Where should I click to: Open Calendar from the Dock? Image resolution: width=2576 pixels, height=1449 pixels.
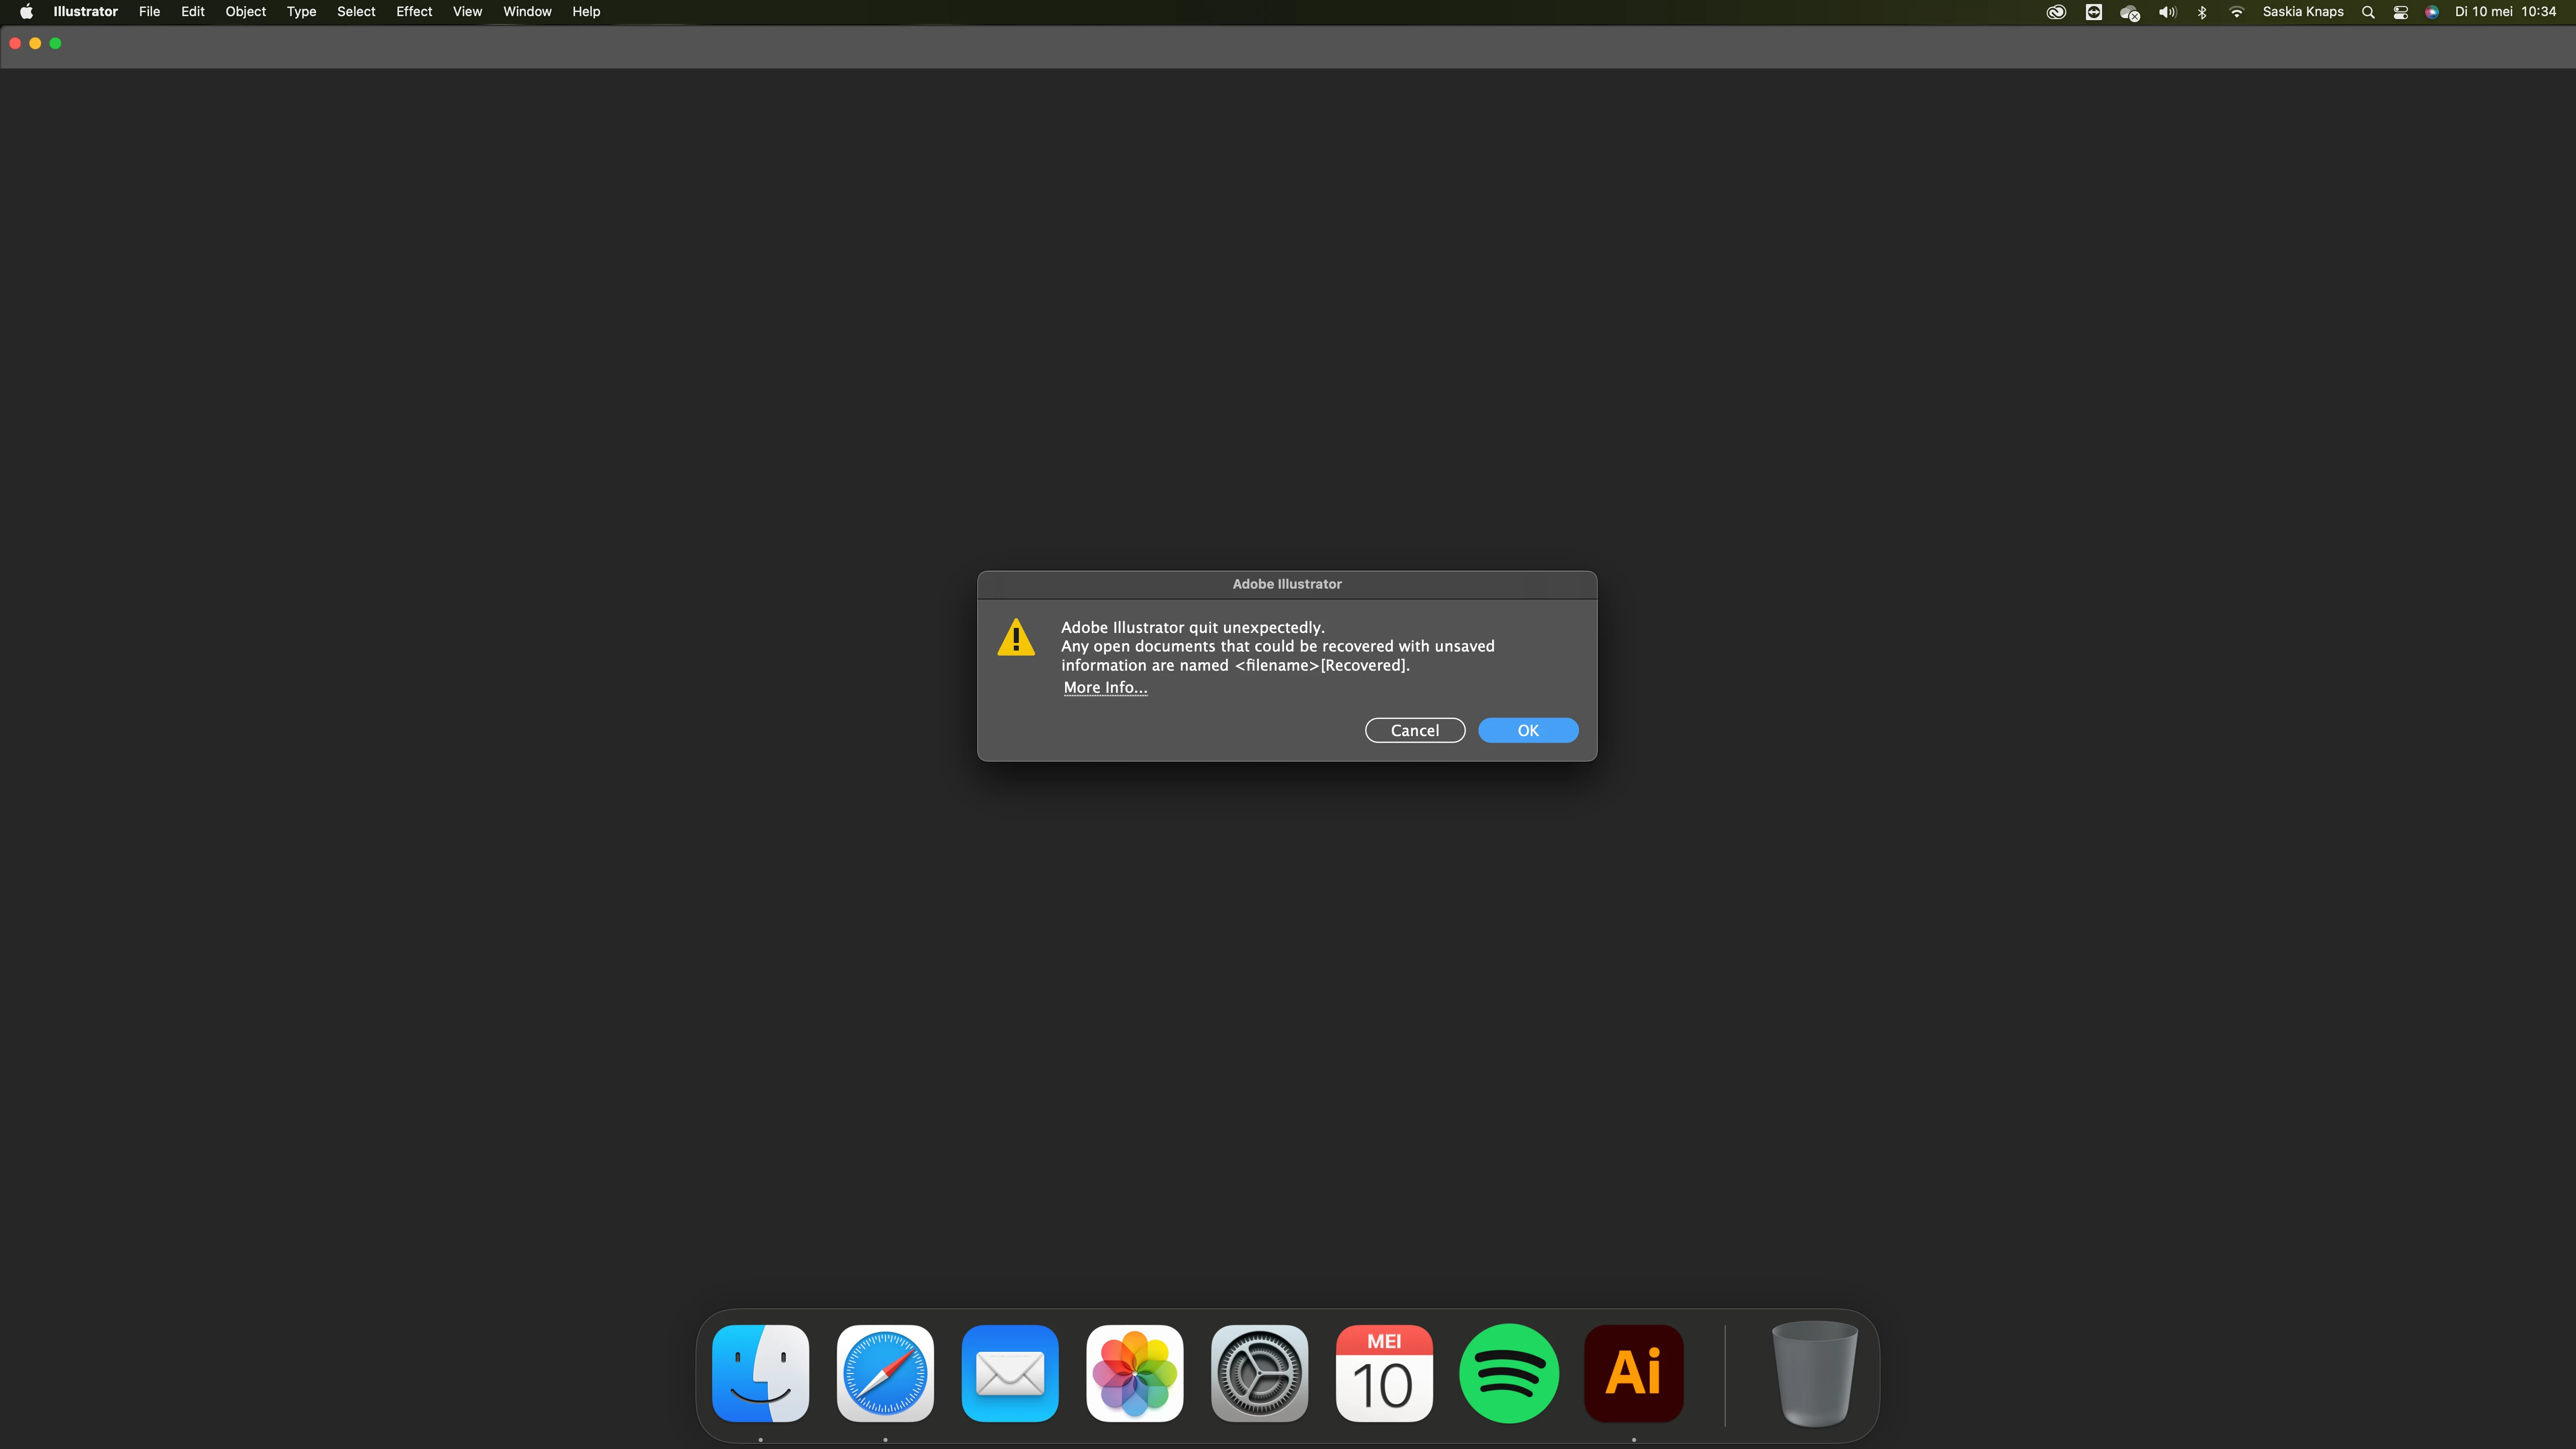click(x=1383, y=1372)
